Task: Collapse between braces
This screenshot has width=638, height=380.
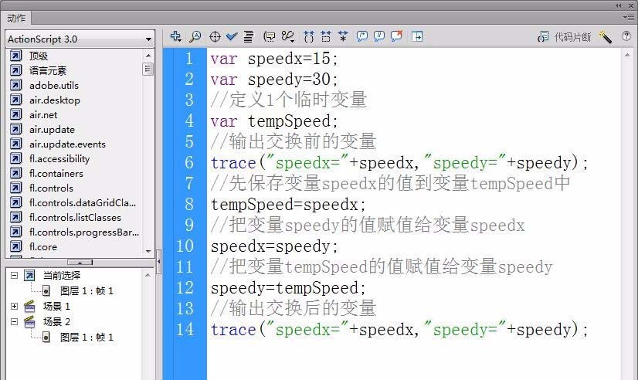Action: coord(309,37)
